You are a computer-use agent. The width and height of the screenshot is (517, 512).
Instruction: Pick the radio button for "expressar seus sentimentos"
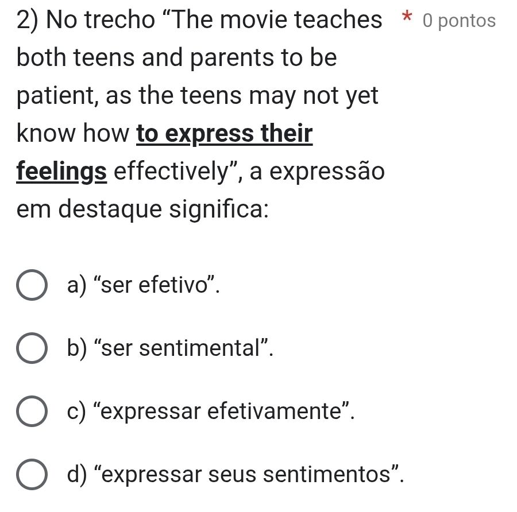tap(32, 476)
